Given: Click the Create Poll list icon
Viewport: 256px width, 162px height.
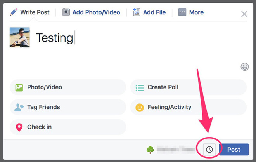Looking at the screenshot, I should (x=140, y=87).
